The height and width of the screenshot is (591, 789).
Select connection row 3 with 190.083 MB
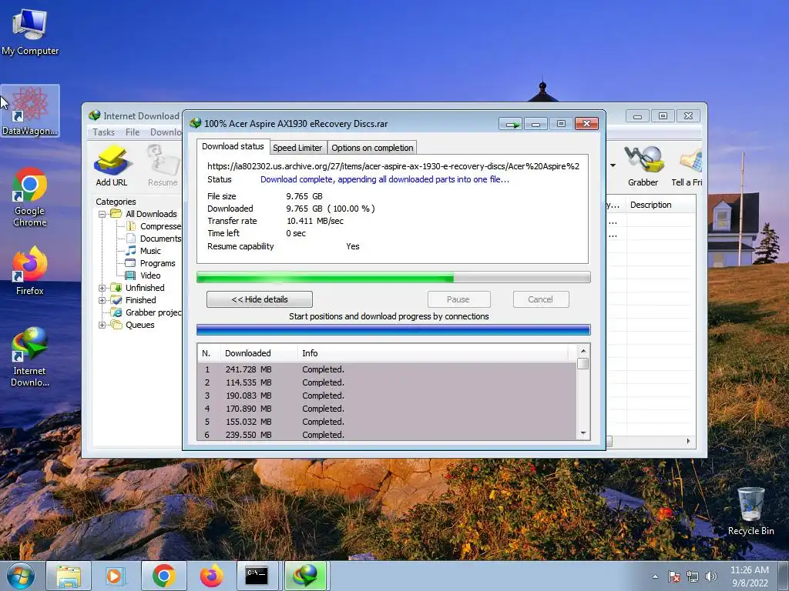click(387, 396)
